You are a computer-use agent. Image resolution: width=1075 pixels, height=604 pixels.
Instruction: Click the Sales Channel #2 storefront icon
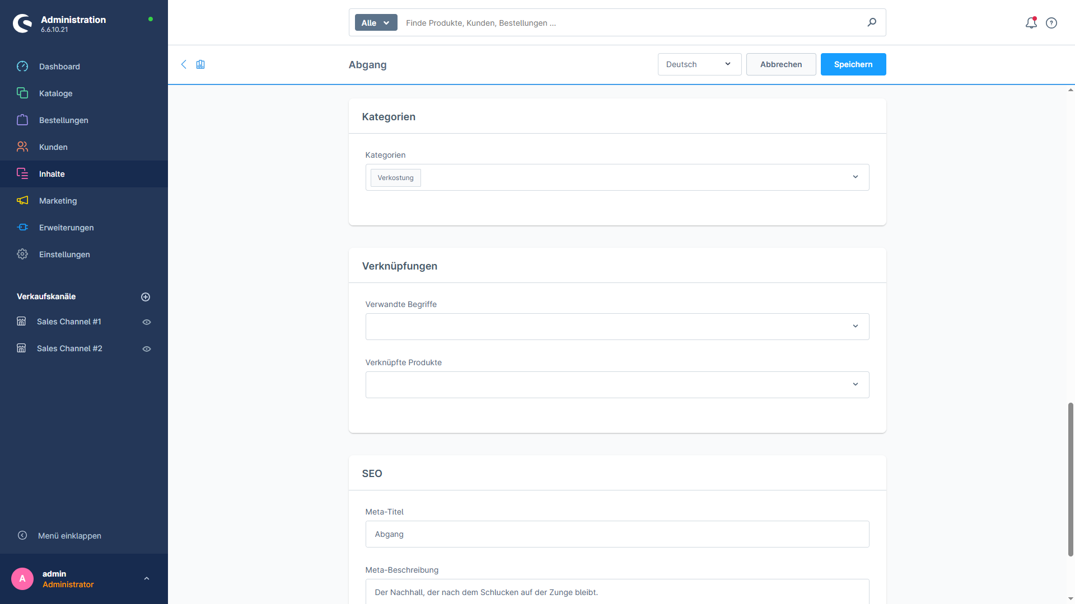(21, 348)
